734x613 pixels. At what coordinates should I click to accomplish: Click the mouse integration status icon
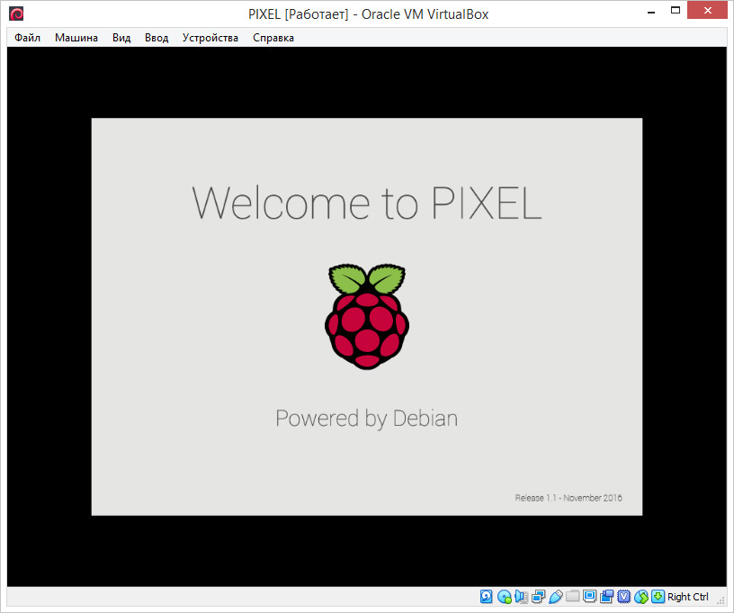point(640,596)
